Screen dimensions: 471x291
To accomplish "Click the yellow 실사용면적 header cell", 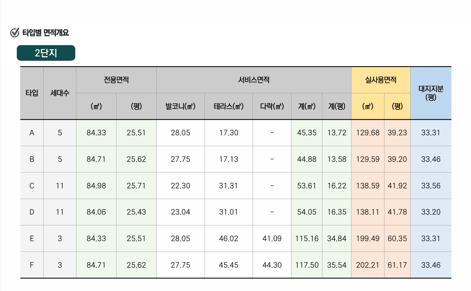I will click(381, 80).
